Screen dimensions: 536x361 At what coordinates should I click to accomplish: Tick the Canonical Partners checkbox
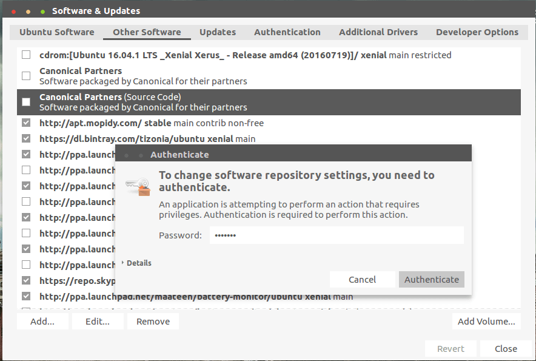coord(26,76)
